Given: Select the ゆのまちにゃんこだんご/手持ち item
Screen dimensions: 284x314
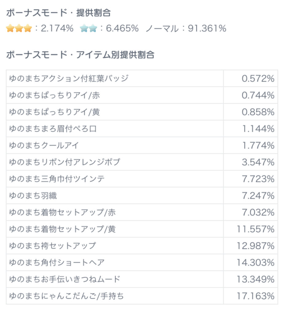Looking at the screenshot, I should (67, 296).
